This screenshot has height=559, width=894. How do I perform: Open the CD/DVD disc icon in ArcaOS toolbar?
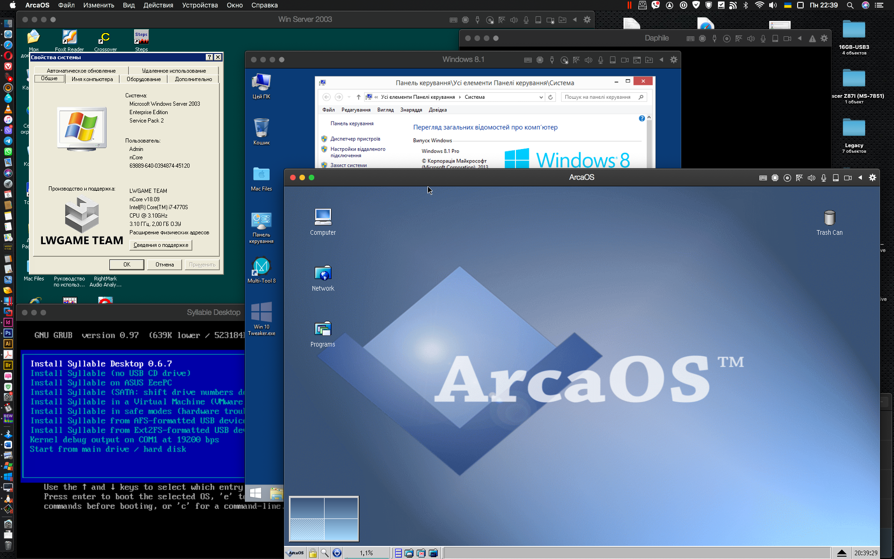(787, 177)
